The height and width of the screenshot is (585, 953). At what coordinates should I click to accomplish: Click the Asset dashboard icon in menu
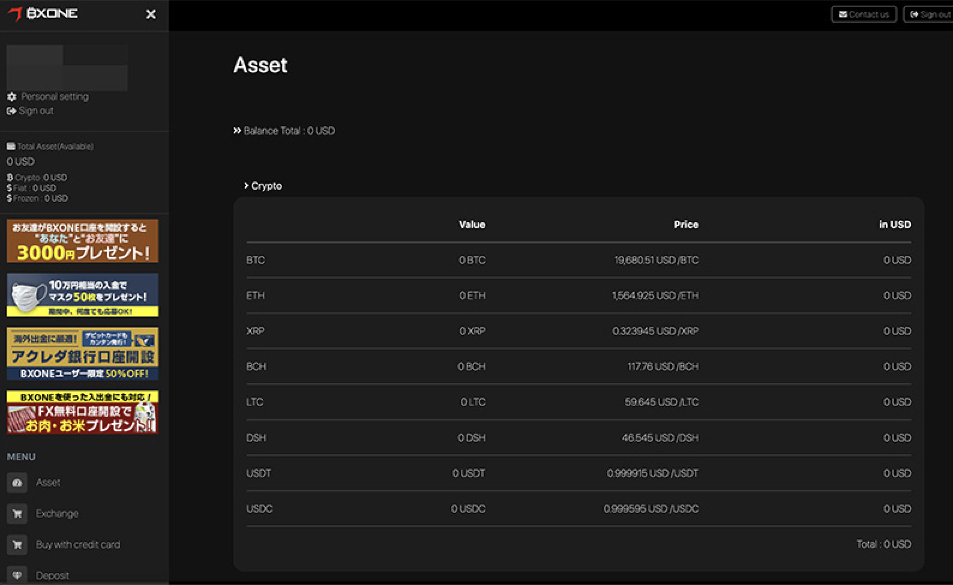[17, 483]
